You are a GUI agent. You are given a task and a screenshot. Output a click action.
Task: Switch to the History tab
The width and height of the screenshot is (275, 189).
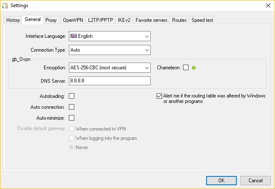[x=13, y=20]
